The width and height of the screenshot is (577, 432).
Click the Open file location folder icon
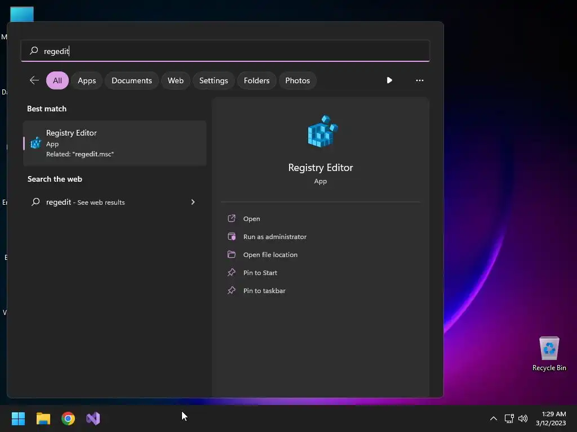[x=232, y=254]
